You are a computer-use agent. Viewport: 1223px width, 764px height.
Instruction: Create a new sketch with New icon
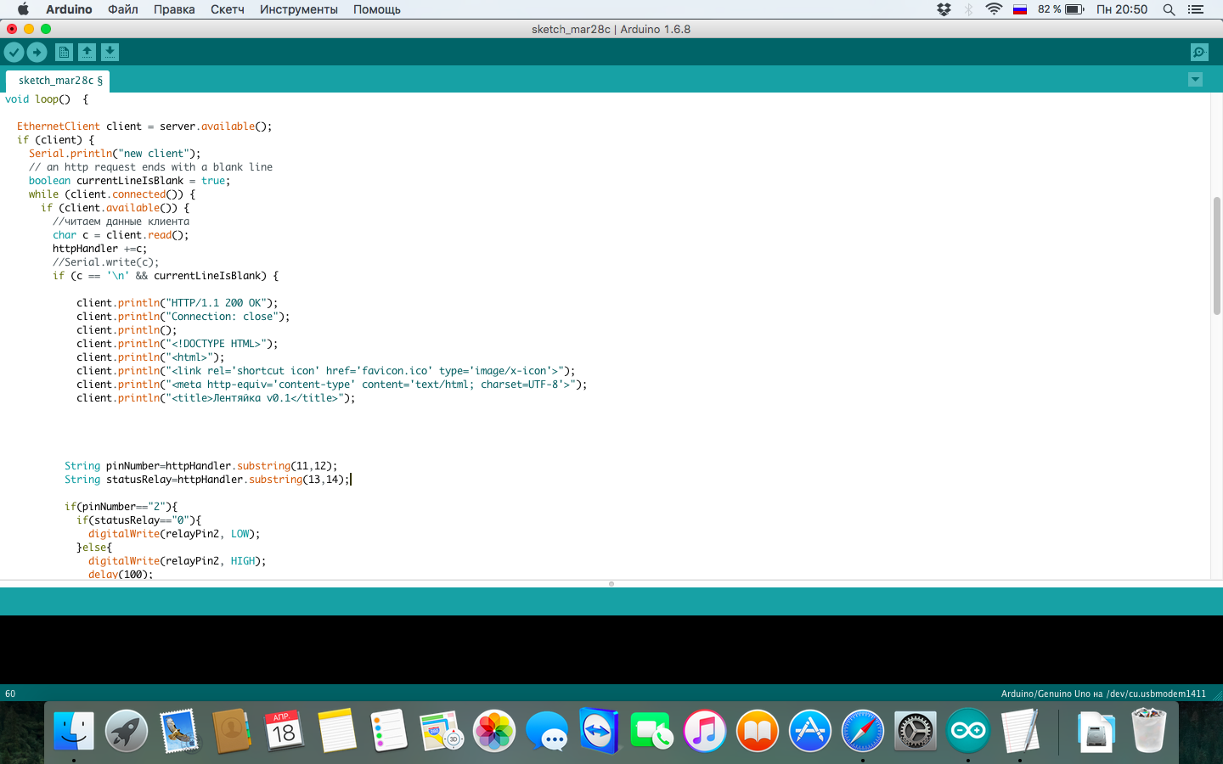pyautogui.click(x=64, y=53)
